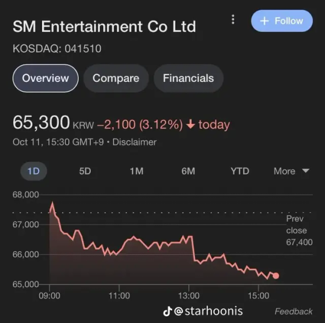The image size is (325, 323).
Task: Expand the More time ranges dropdown
Action: [291, 171]
